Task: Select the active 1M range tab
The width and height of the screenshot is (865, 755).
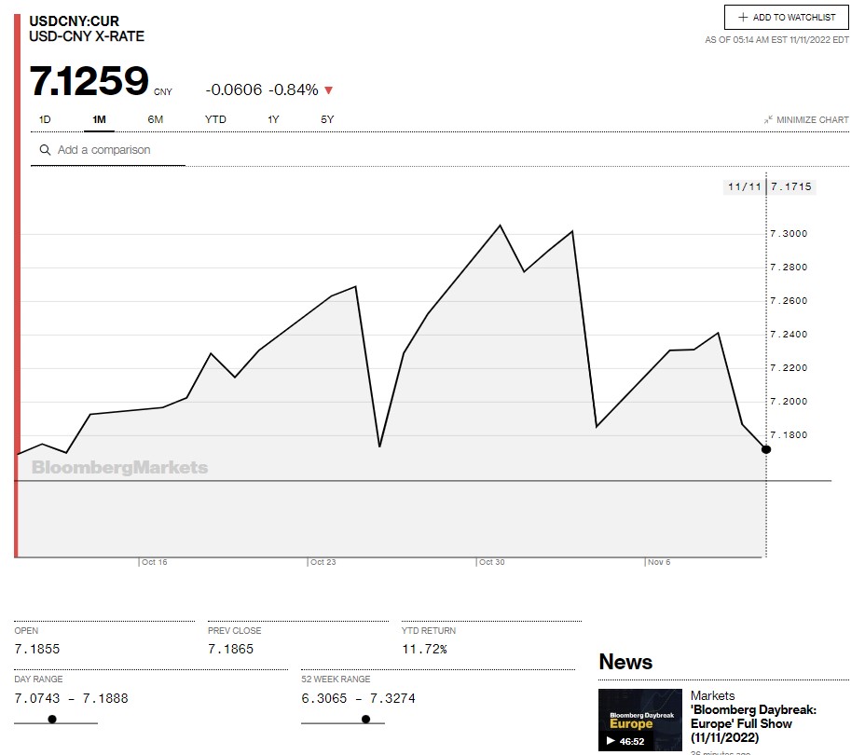Action: 100,119
